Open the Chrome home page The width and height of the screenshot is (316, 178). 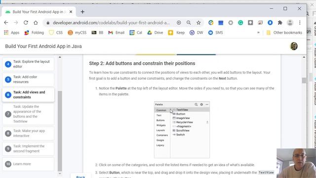pyautogui.click(x=36, y=23)
